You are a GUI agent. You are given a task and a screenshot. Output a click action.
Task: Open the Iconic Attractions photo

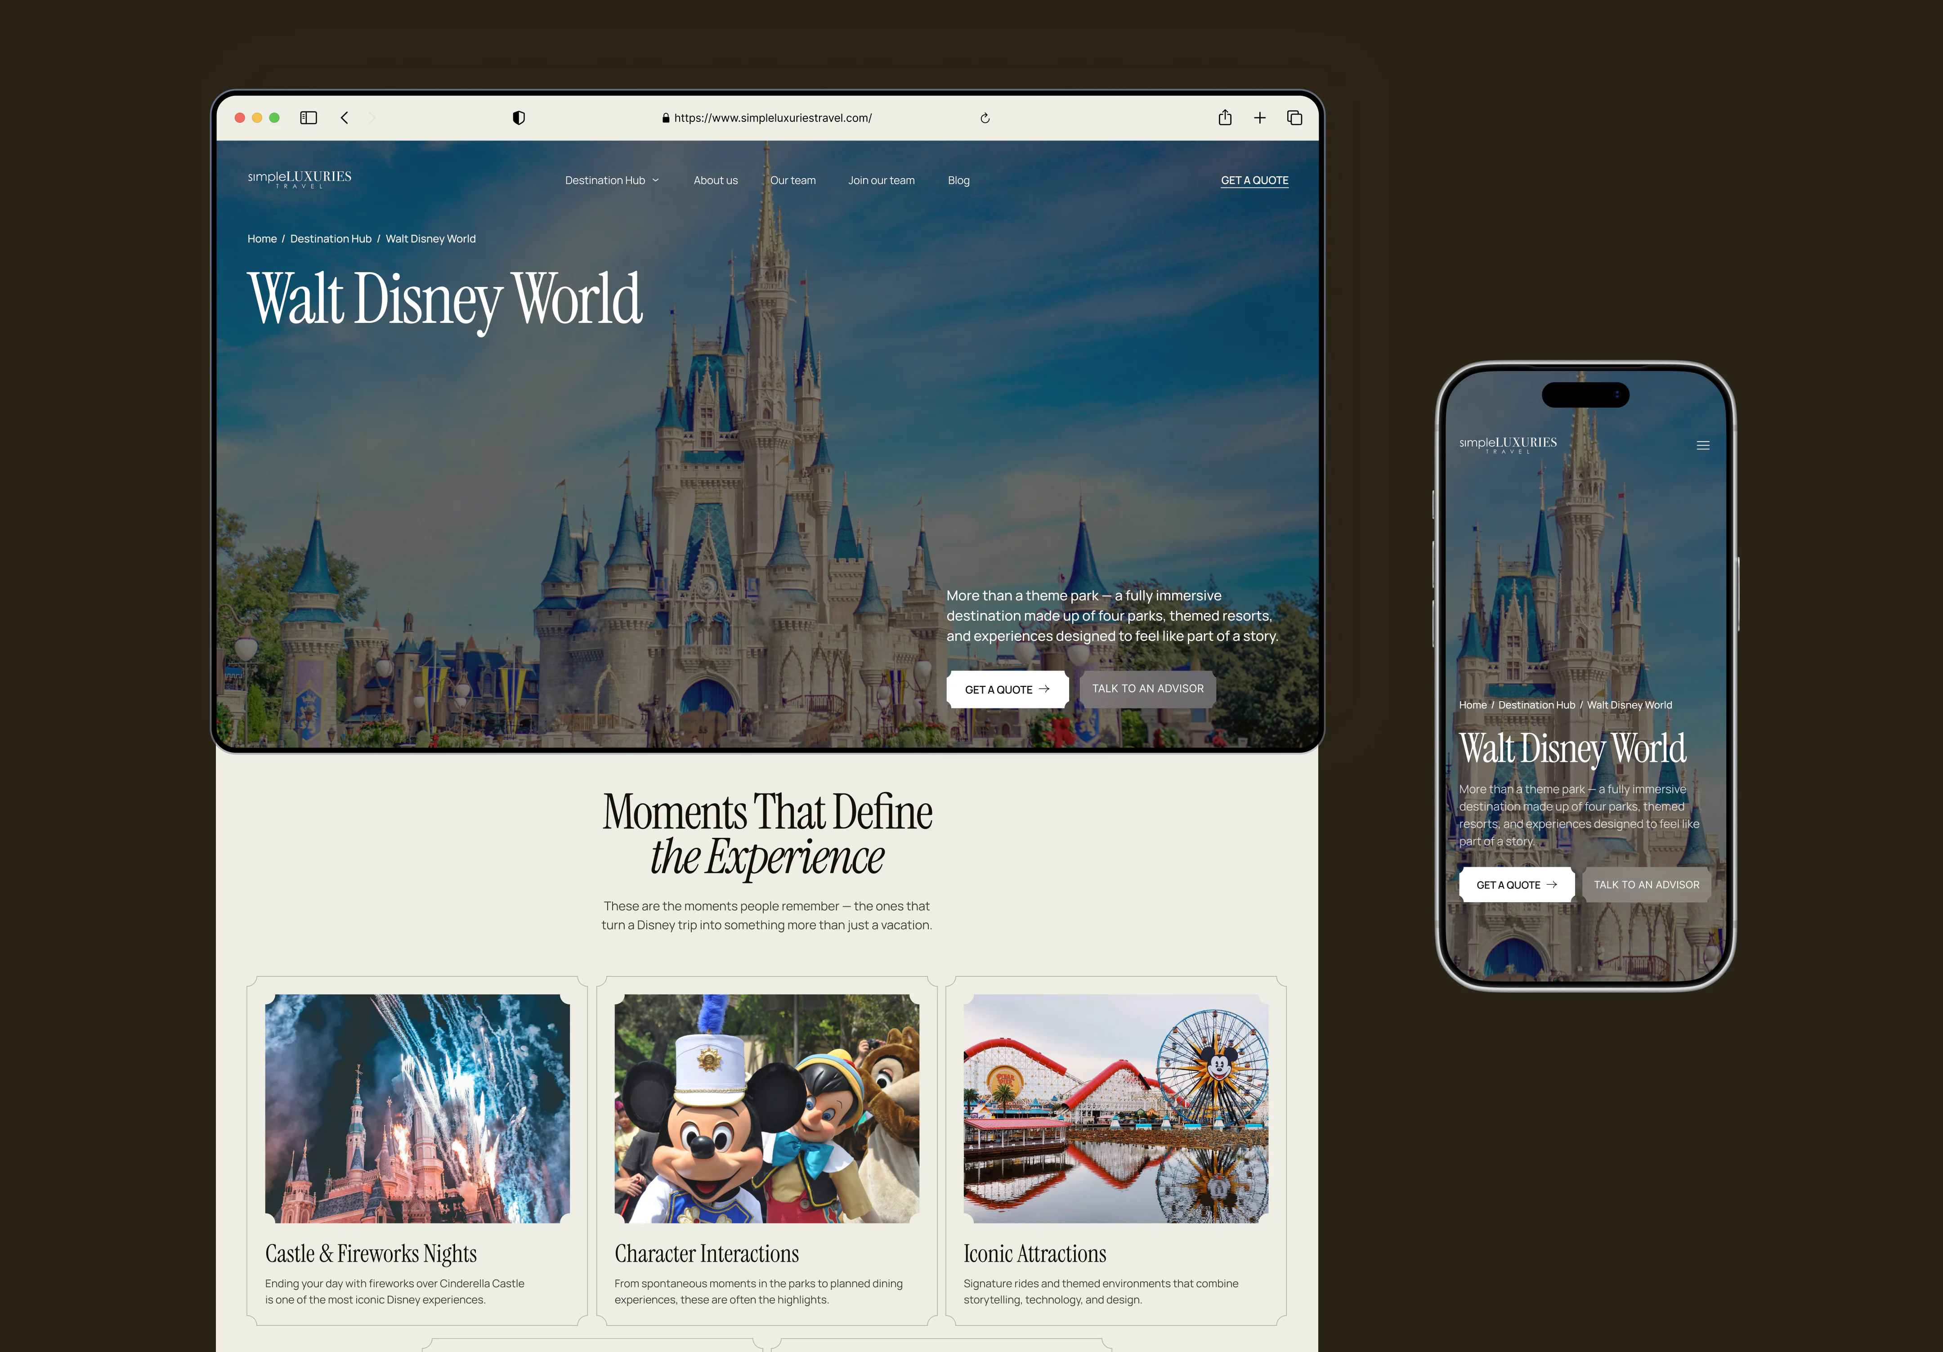click(x=1115, y=1108)
